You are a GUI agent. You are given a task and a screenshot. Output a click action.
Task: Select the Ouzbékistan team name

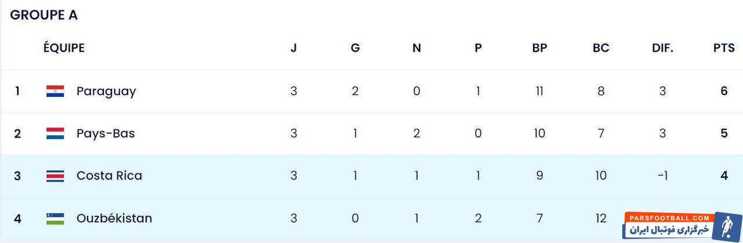coord(114,219)
